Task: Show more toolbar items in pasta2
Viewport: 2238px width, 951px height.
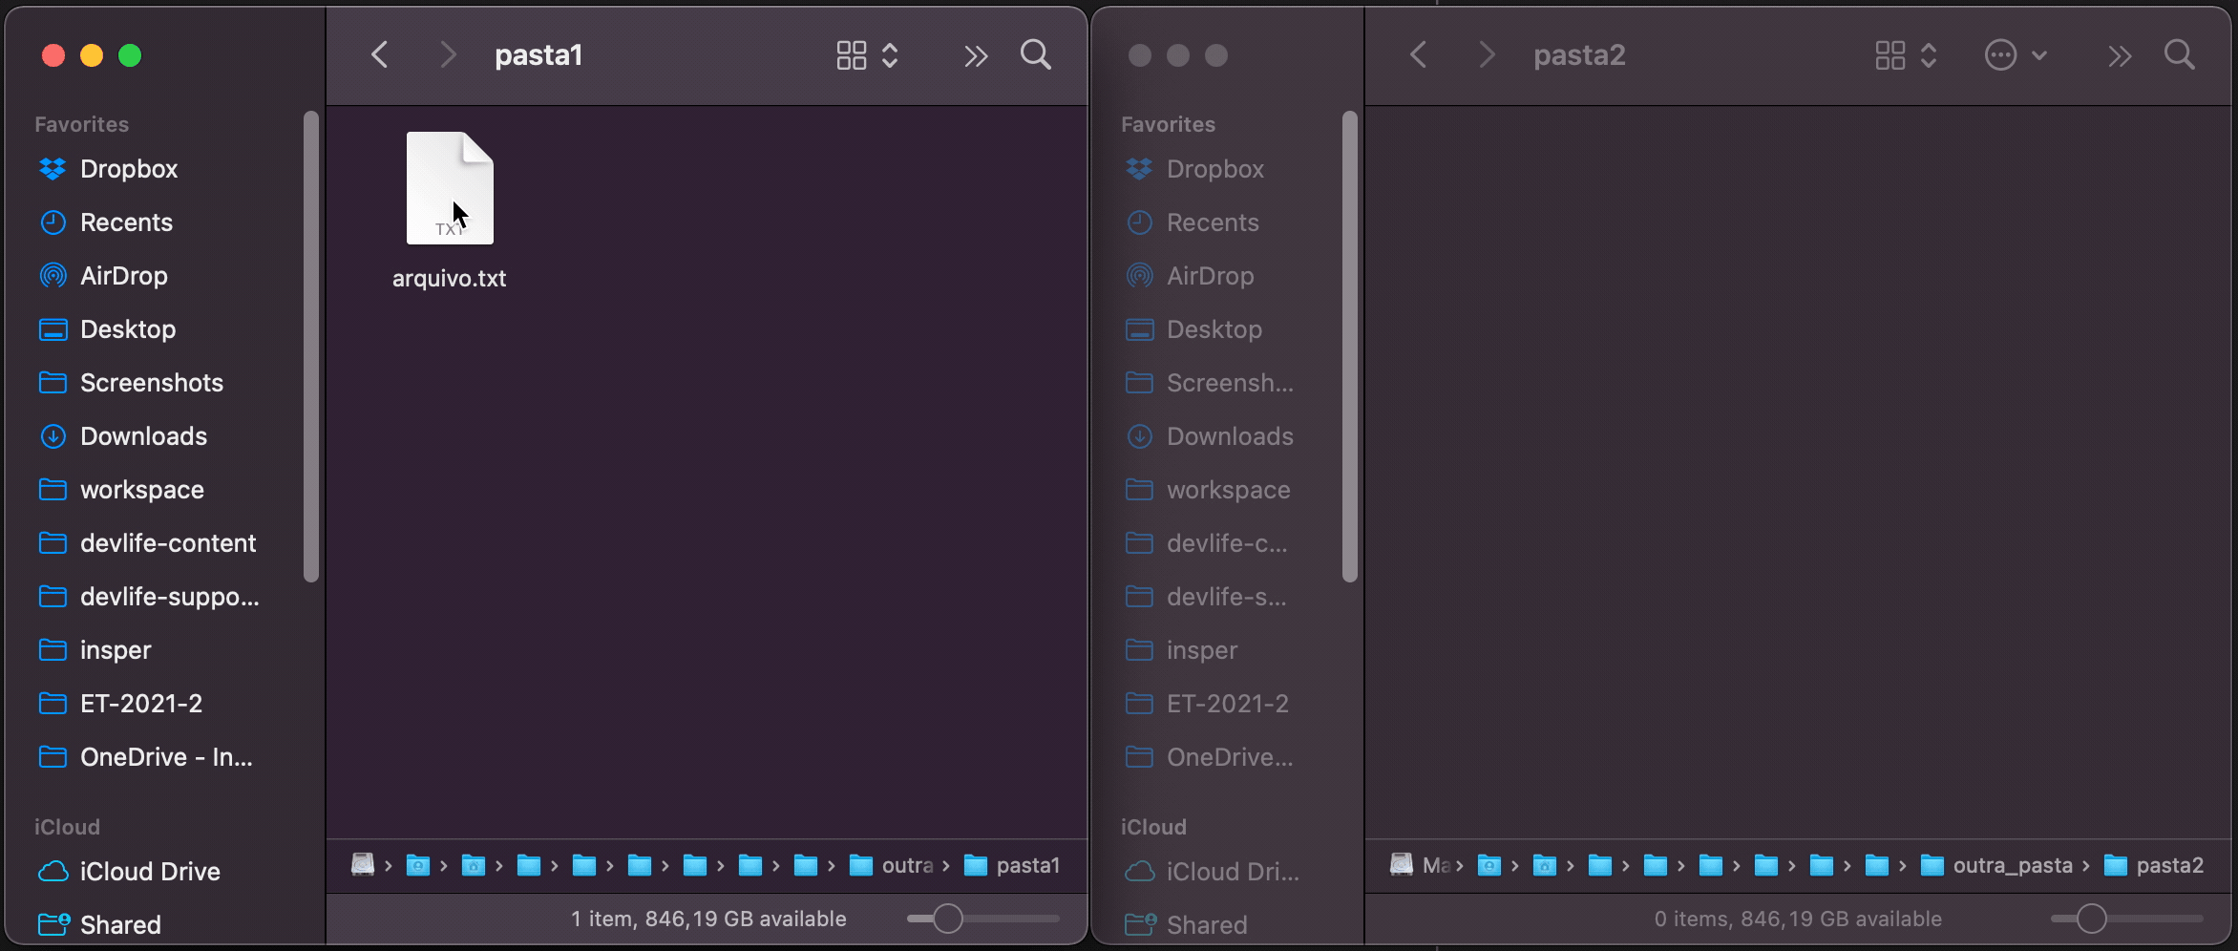Action: 2119,56
